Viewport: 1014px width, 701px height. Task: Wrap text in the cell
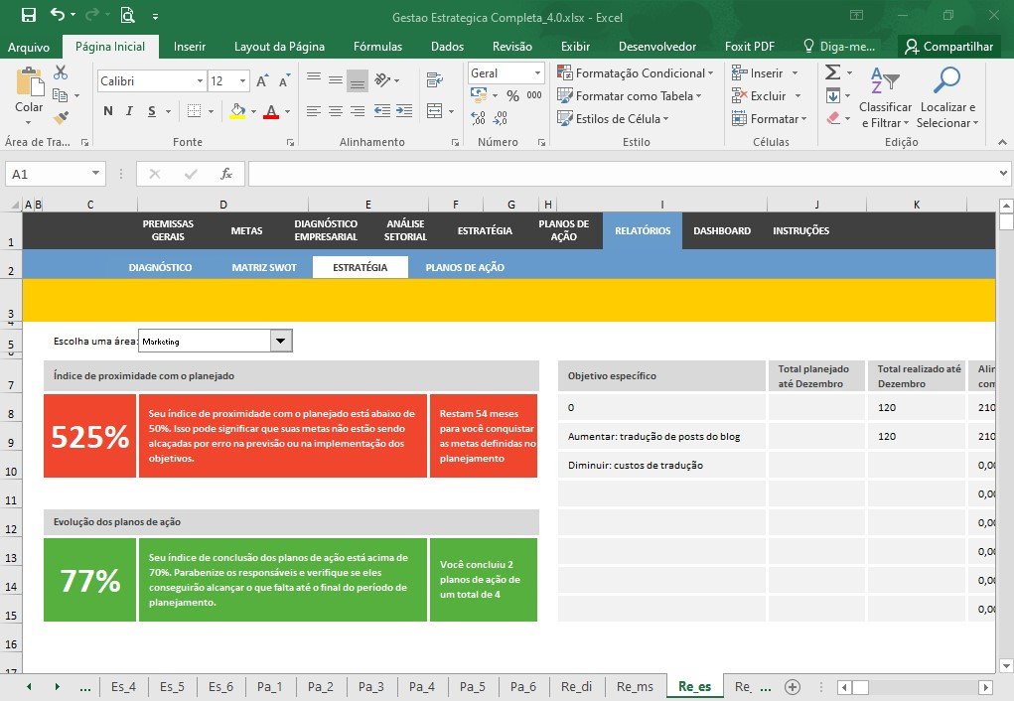tap(435, 79)
